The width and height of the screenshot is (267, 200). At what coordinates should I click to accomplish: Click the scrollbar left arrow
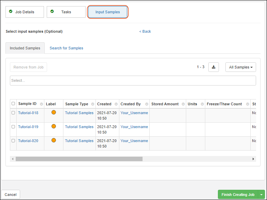[x=13, y=159]
